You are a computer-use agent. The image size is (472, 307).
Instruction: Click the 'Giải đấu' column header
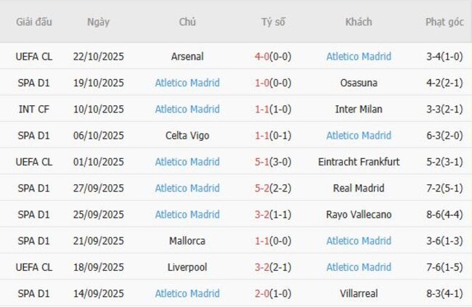point(33,22)
